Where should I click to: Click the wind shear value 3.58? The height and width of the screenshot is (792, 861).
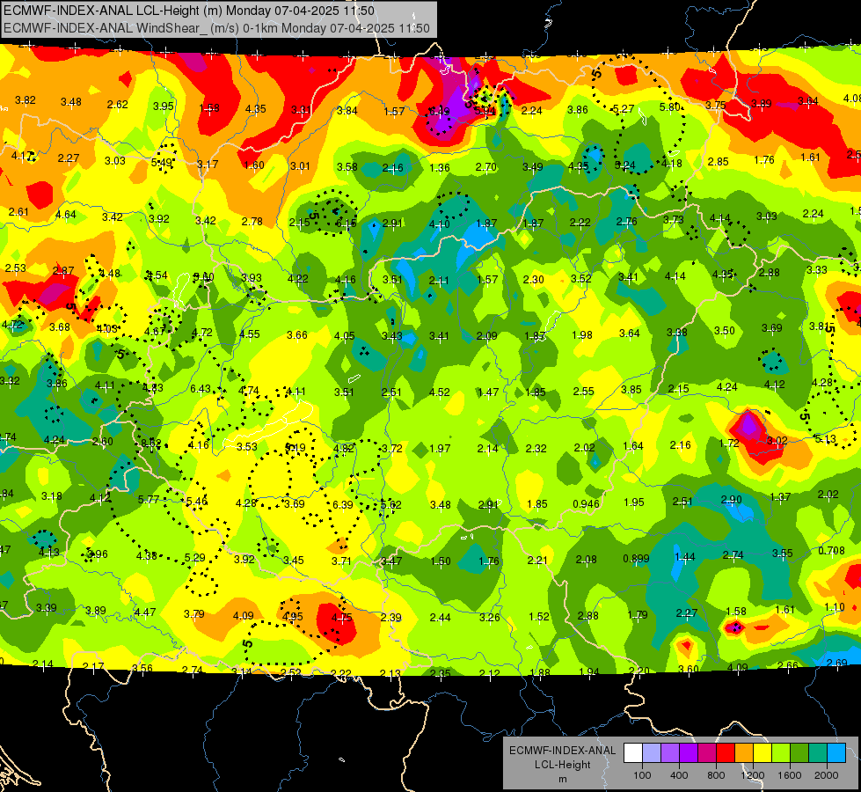click(347, 166)
